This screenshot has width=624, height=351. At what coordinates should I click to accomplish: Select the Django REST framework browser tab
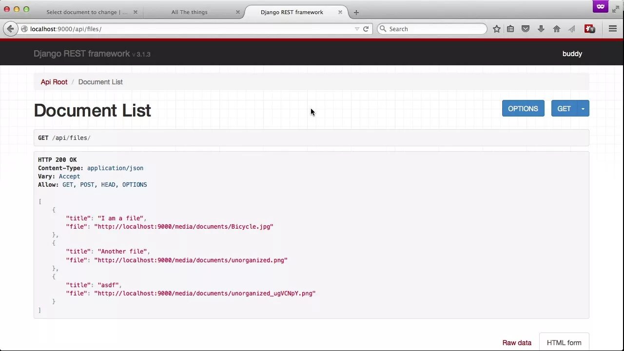point(292,12)
